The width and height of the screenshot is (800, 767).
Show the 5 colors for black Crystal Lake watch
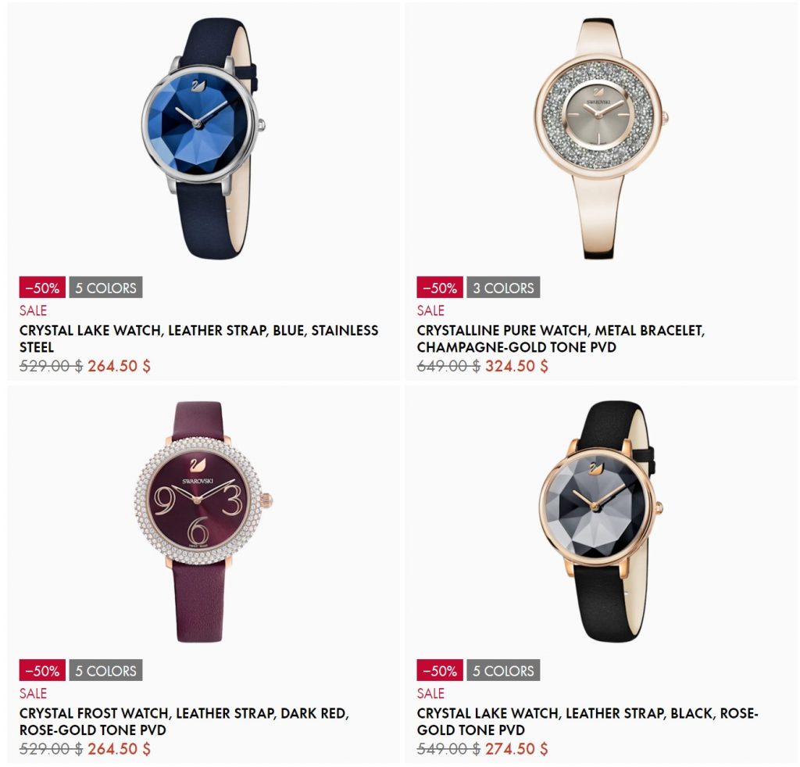[503, 671]
